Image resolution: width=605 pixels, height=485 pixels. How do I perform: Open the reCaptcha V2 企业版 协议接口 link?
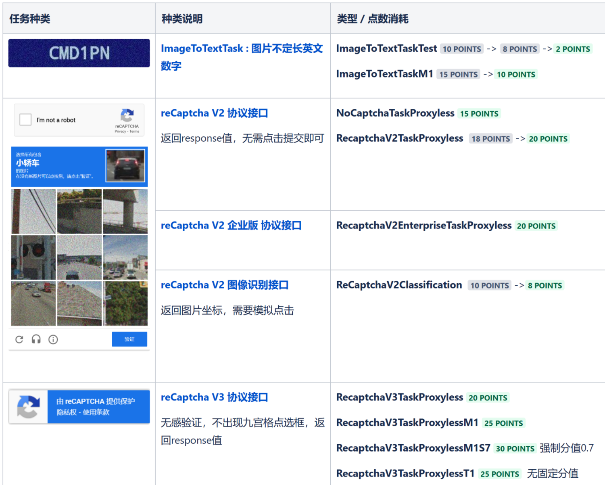tap(231, 225)
